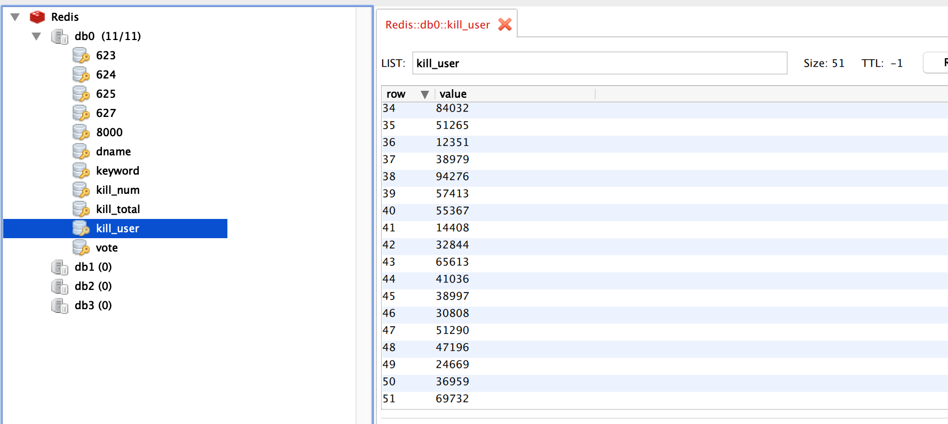Click the key icon beside keyword
This screenshot has width=948, height=424.
coord(81,171)
